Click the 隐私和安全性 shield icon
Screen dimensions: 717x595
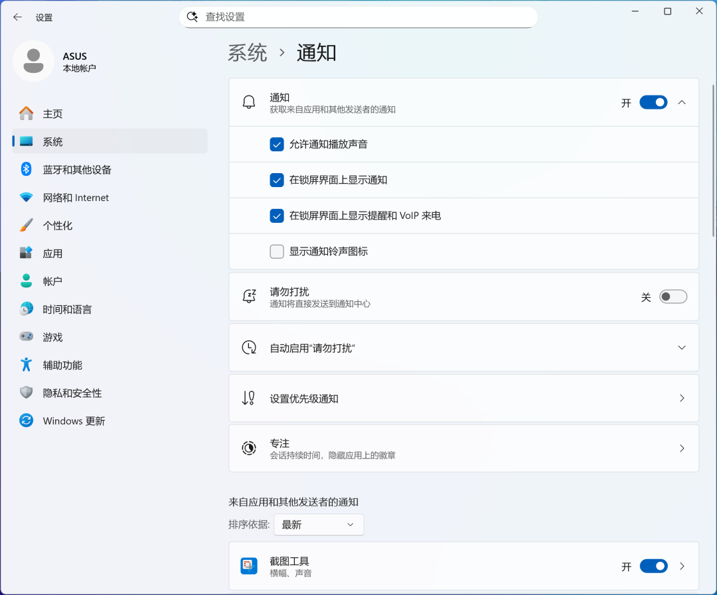click(26, 393)
